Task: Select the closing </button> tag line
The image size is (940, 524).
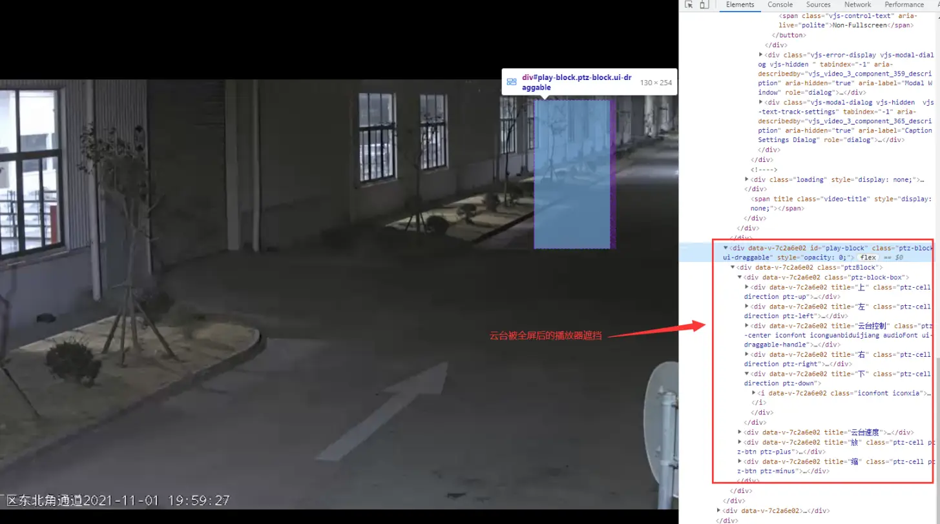Action: [788, 35]
